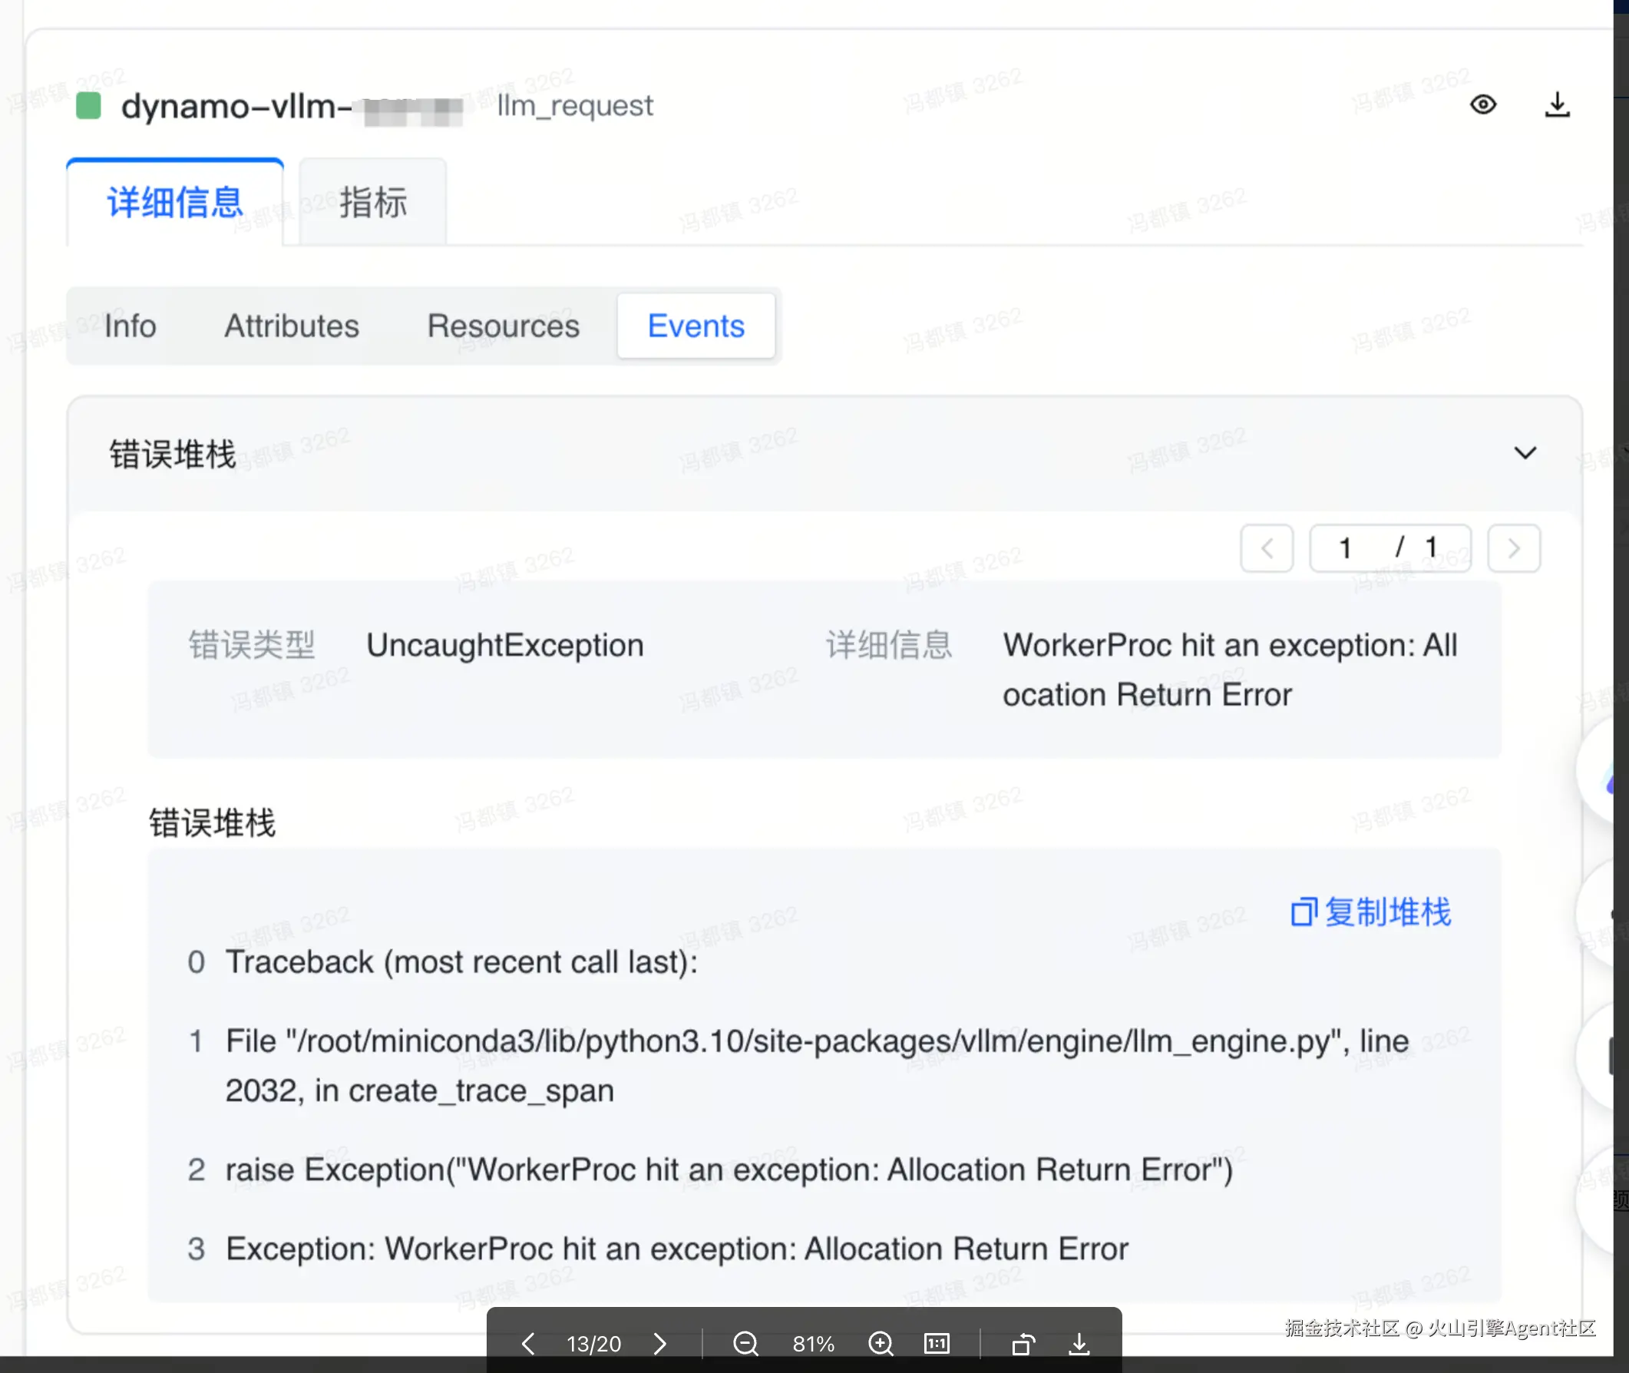Go to previous image in viewer
This screenshot has height=1373, width=1629.
click(528, 1342)
